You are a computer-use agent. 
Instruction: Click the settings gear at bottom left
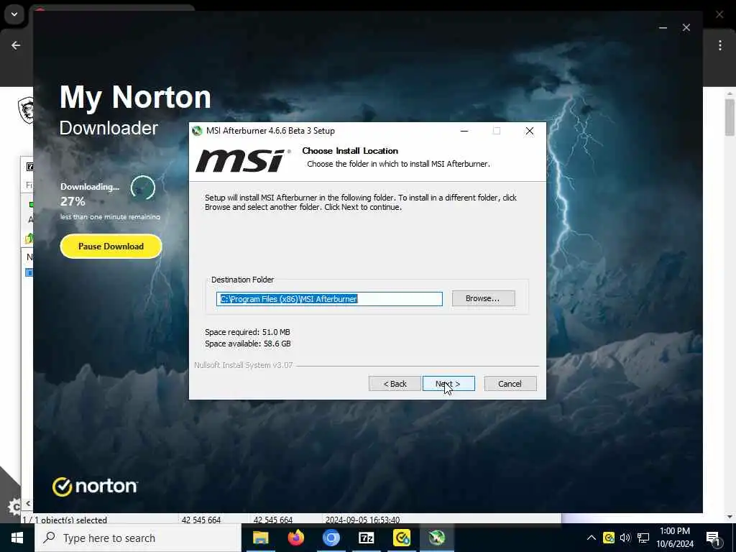(14, 507)
